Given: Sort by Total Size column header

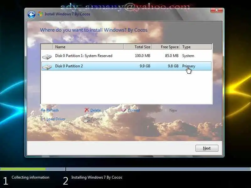Looking at the screenshot, I should [138, 47].
